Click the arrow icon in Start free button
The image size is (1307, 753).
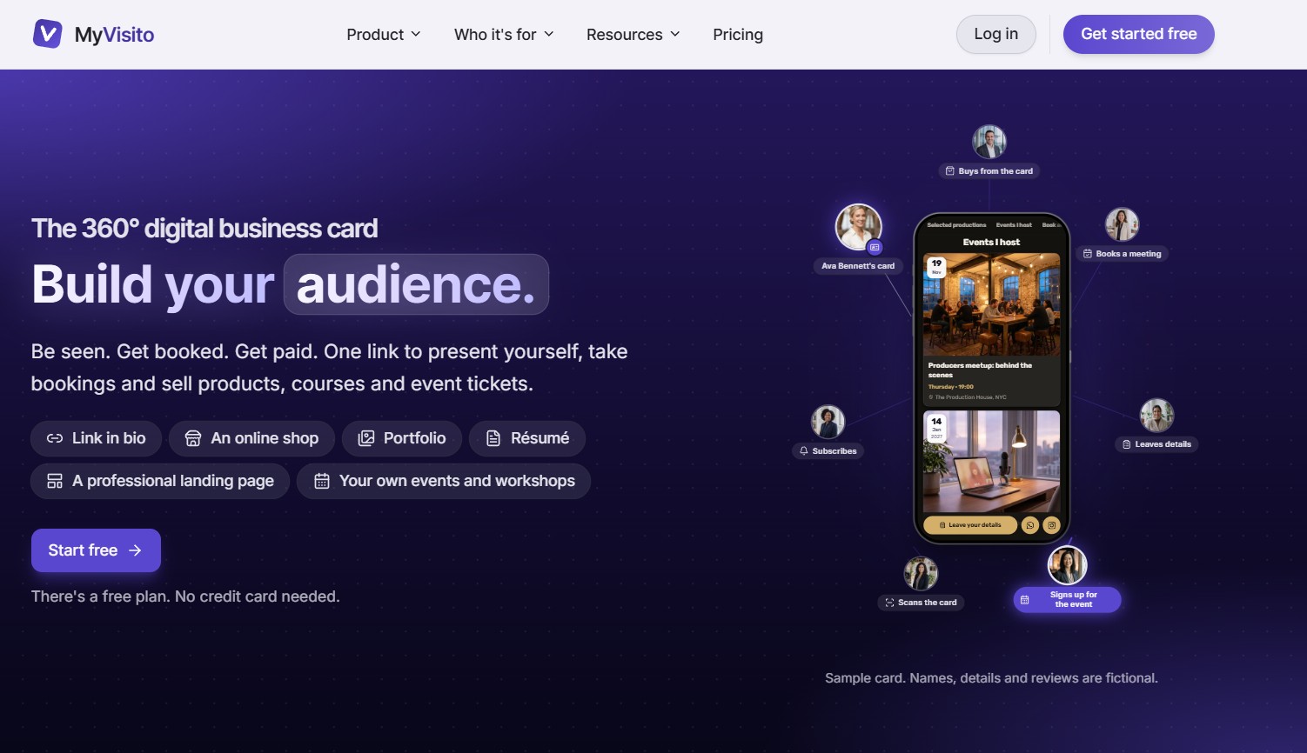[135, 550]
